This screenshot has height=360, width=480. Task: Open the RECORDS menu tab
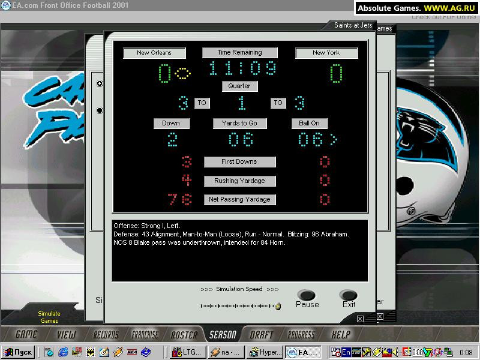pyautogui.click(x=106, y=334)
